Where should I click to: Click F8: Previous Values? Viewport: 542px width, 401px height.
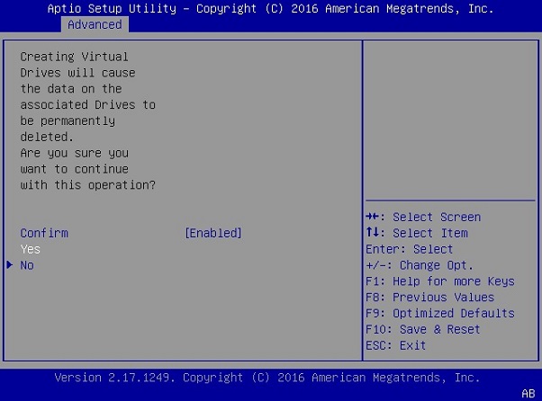429,298
